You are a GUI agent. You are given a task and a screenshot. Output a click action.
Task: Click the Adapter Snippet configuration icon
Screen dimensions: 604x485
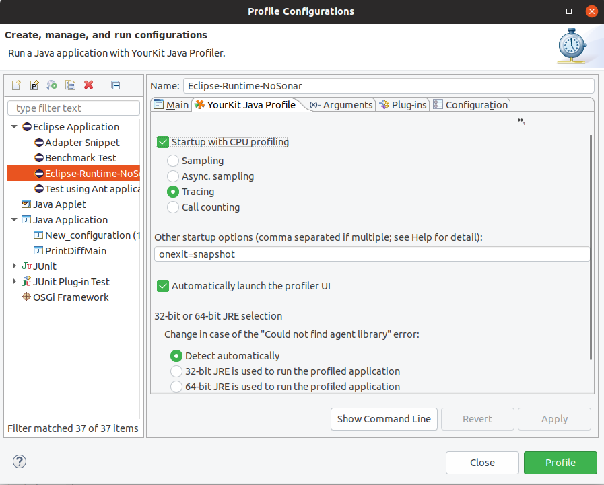click(x=39, y=143)
